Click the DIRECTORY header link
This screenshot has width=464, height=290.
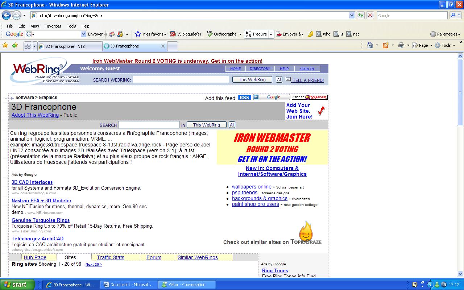pos(260,69)
